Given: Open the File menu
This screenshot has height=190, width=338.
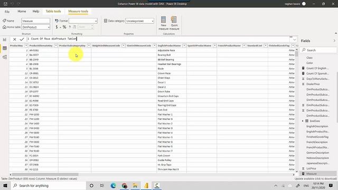Looking at the screenshot, I should [7, 12].
